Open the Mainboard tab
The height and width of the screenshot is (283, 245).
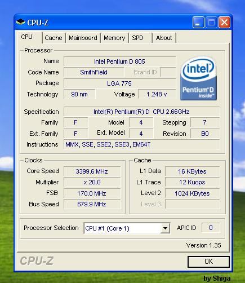pyautogui.click(x=83, y=38)
